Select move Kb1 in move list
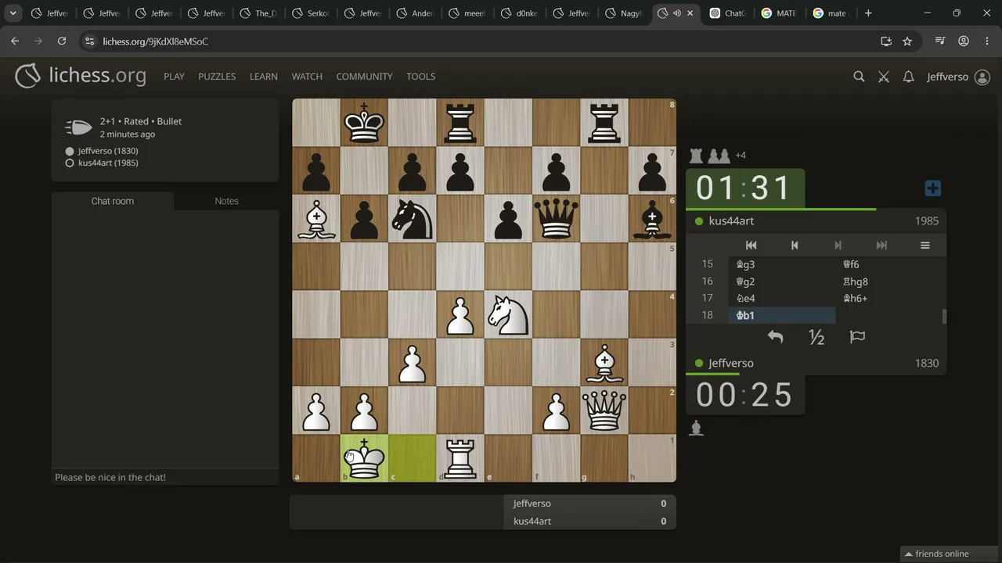1002x563 pixels. (x=782, y=315)
